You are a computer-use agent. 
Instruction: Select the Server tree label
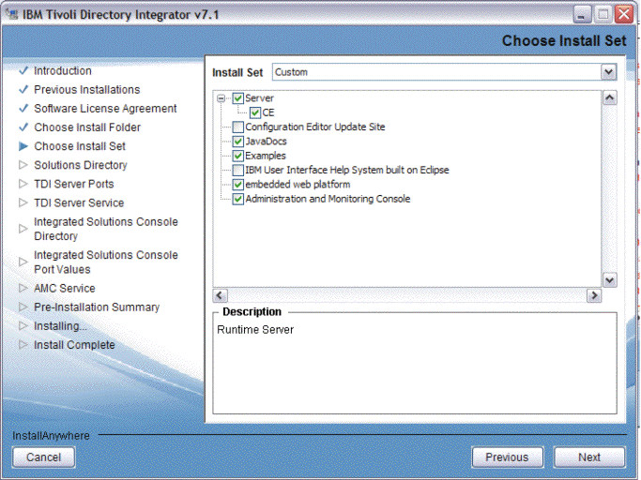(260, 98)
